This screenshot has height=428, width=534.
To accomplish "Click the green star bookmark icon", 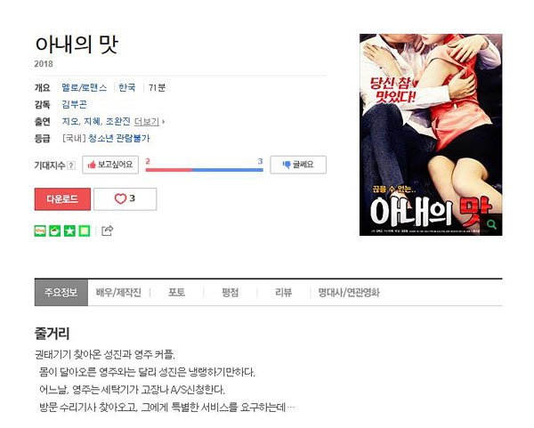I will coord(69,230).
